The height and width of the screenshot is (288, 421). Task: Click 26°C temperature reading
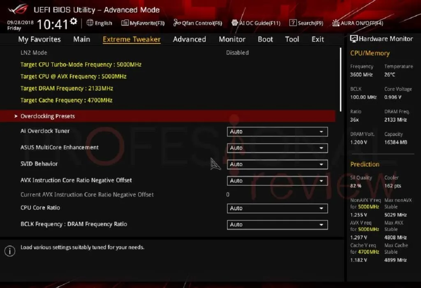pos(390,74)
